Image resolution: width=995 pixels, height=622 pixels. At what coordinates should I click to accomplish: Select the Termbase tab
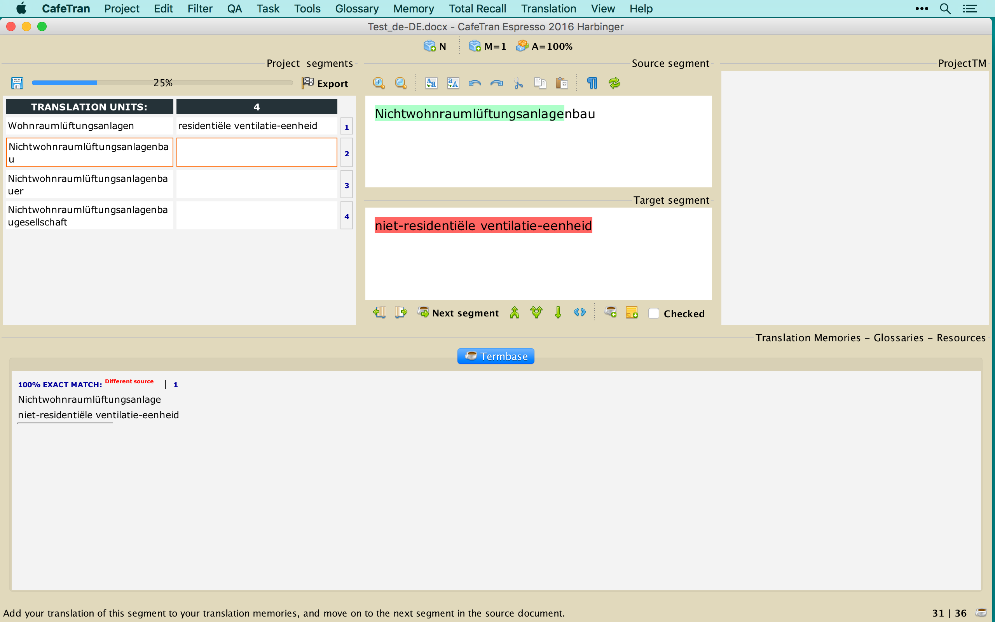[496, 356]
